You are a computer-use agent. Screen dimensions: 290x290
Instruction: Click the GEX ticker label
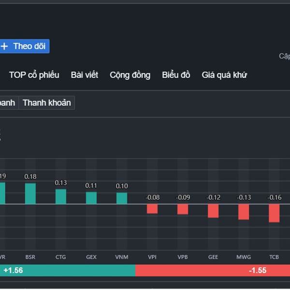91,257
